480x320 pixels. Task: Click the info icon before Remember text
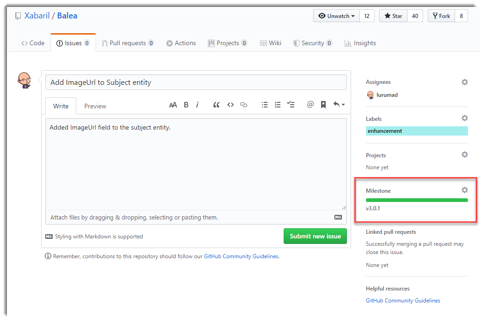coord(48,256)
